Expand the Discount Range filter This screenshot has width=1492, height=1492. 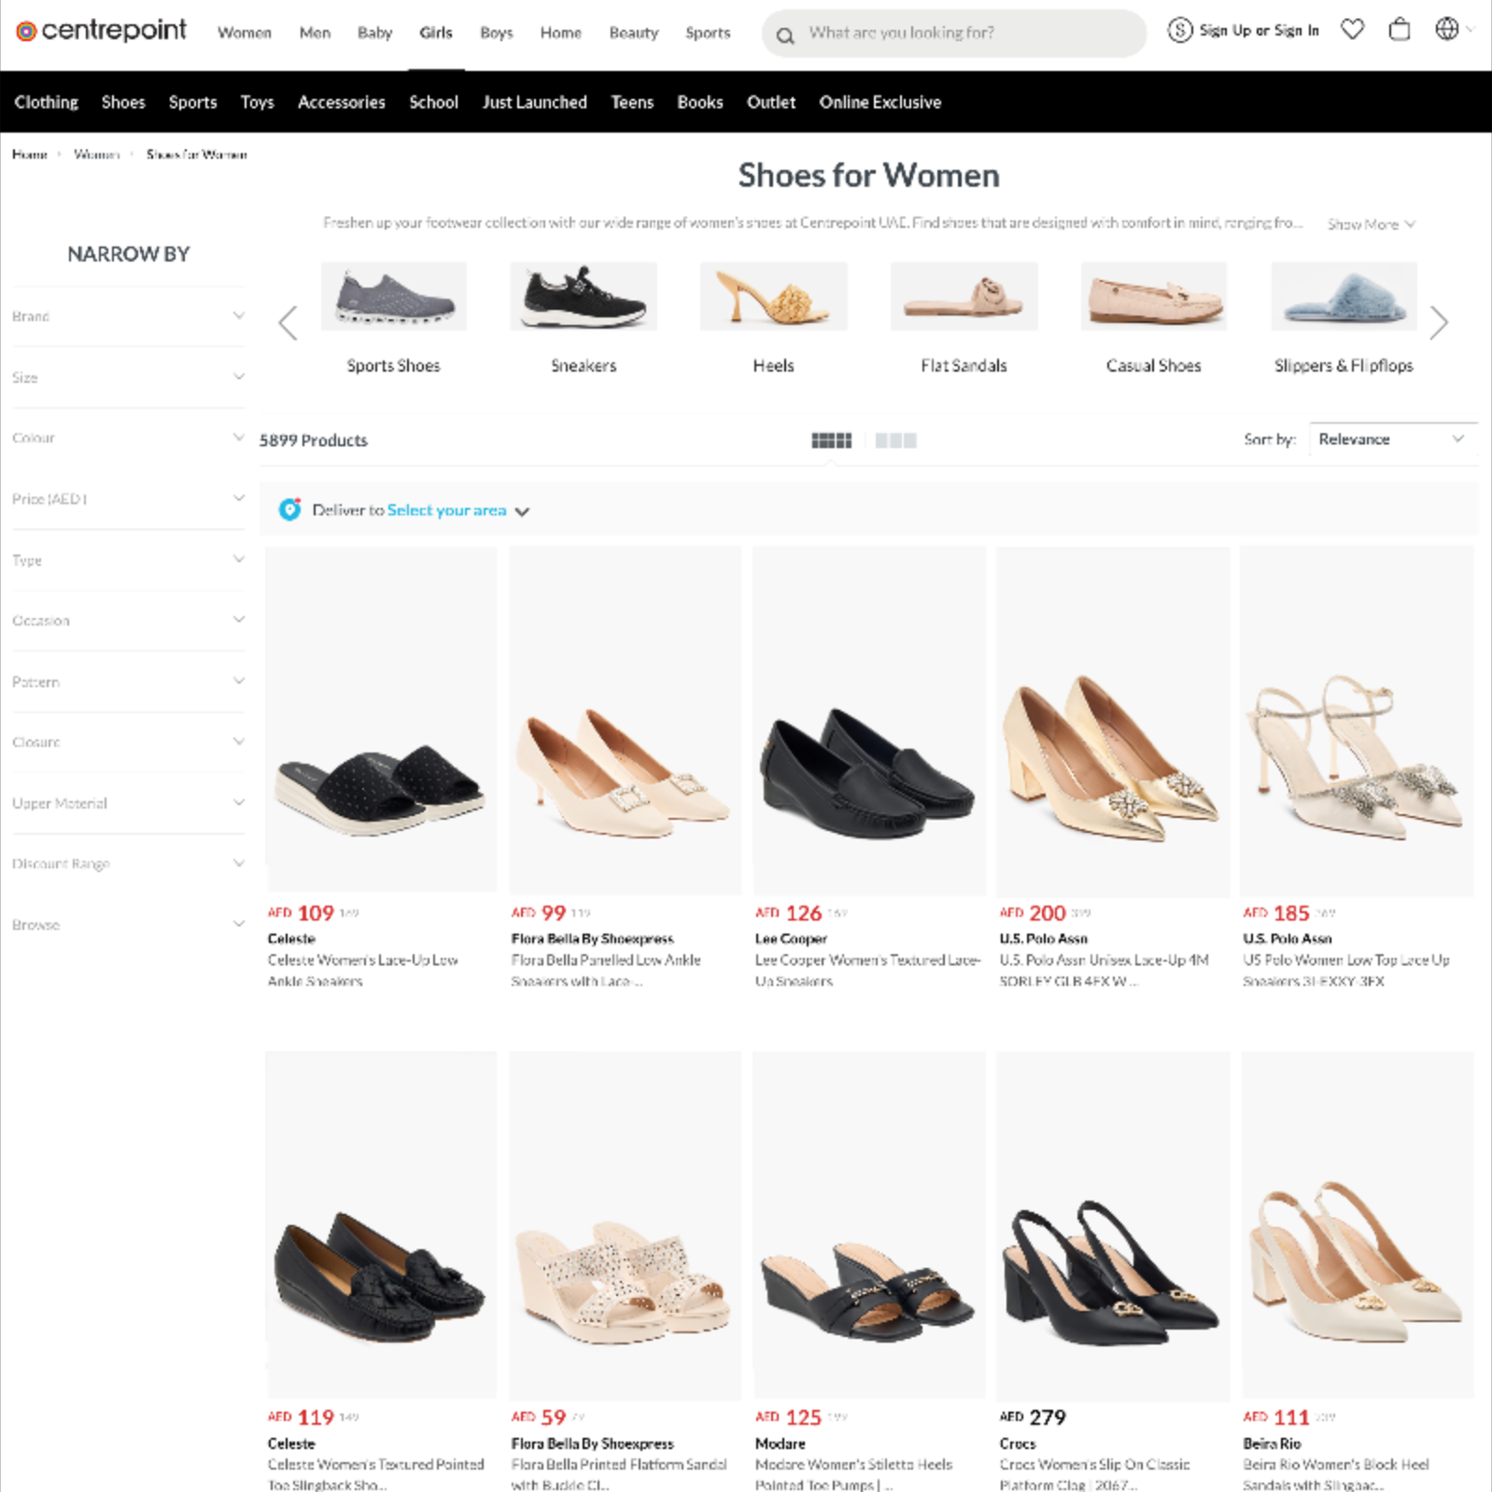pos(128,864)
